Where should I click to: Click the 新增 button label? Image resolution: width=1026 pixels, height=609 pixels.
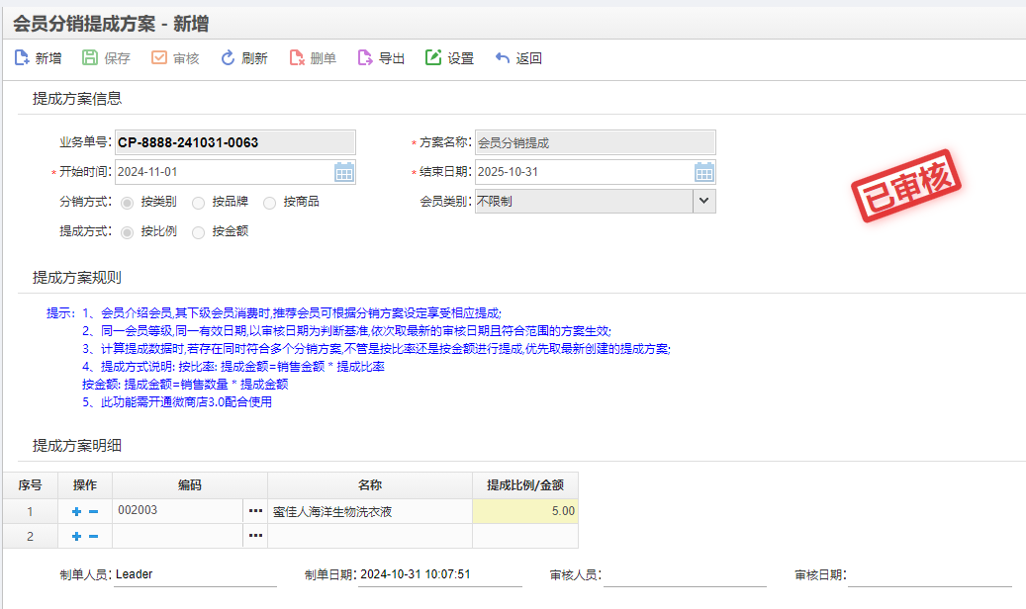pos(48,59)
